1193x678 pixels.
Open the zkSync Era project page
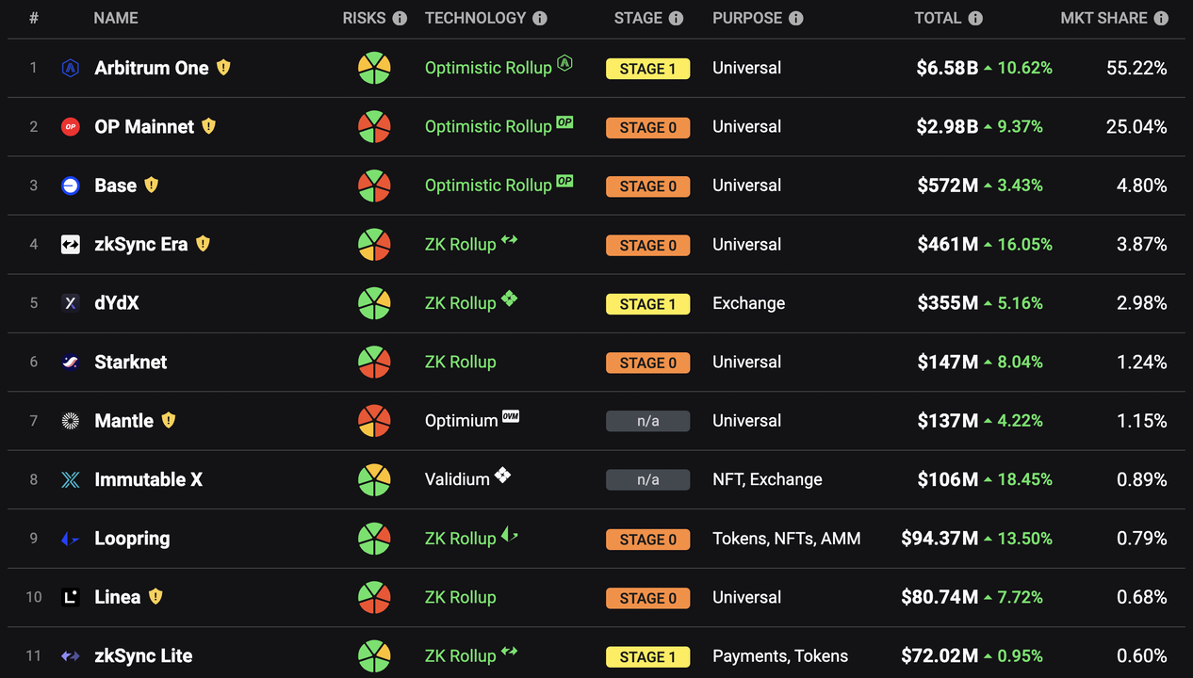point(141,244)
